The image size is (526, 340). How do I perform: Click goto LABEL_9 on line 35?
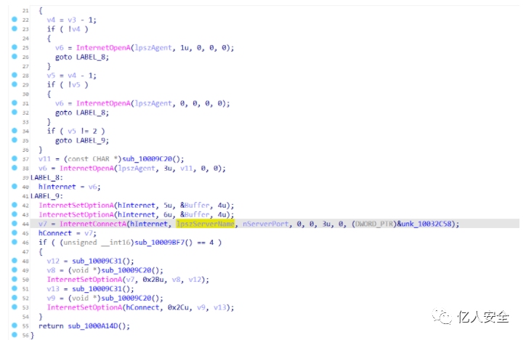point(82,141)
